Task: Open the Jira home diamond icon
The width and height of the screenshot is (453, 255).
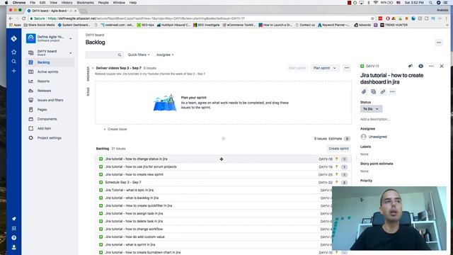Action: pyautogui.click(x=13, y=38)
